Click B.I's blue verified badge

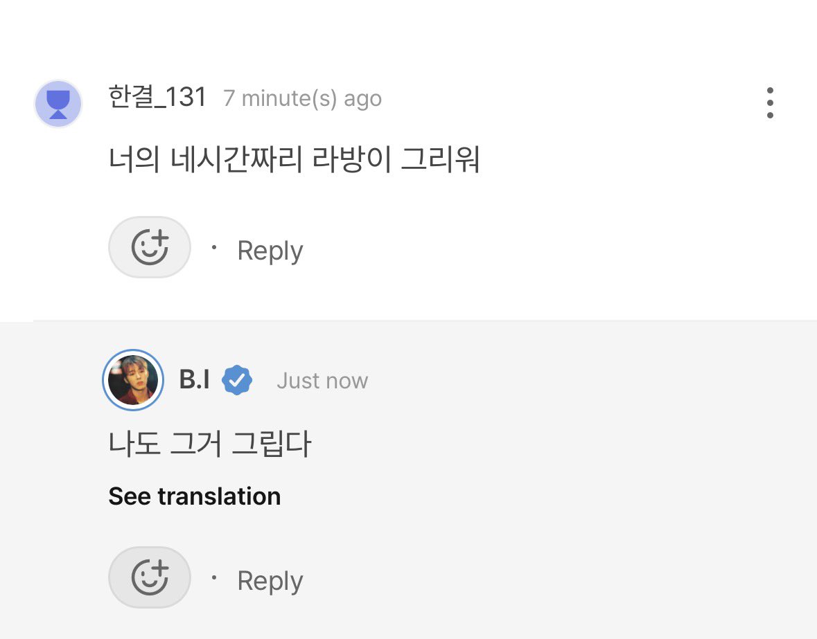coord(237,380)
